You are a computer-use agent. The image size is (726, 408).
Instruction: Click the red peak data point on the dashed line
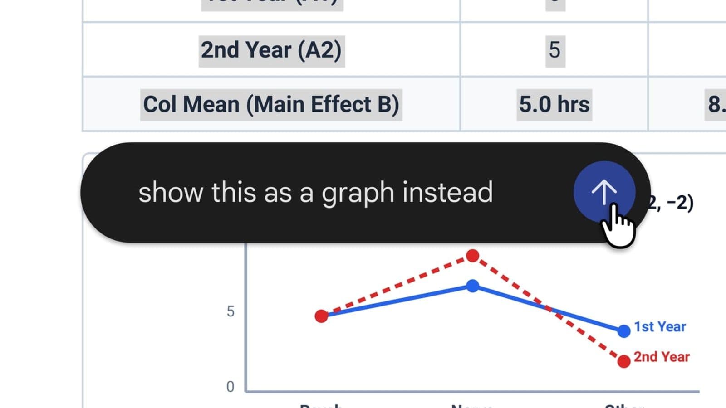(x=473, y=256)
